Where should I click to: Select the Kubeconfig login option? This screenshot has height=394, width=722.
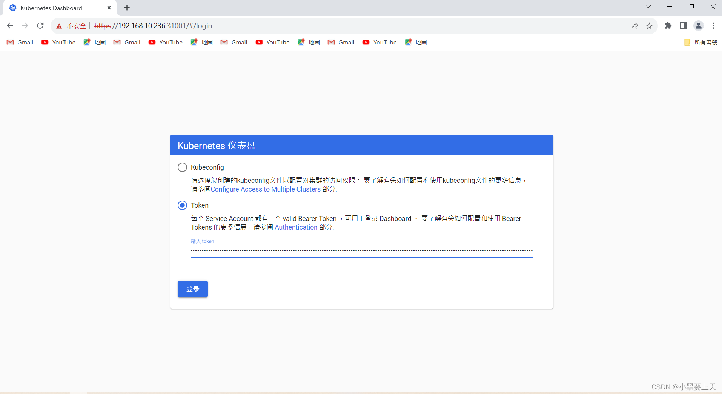[x=182, y=167]
